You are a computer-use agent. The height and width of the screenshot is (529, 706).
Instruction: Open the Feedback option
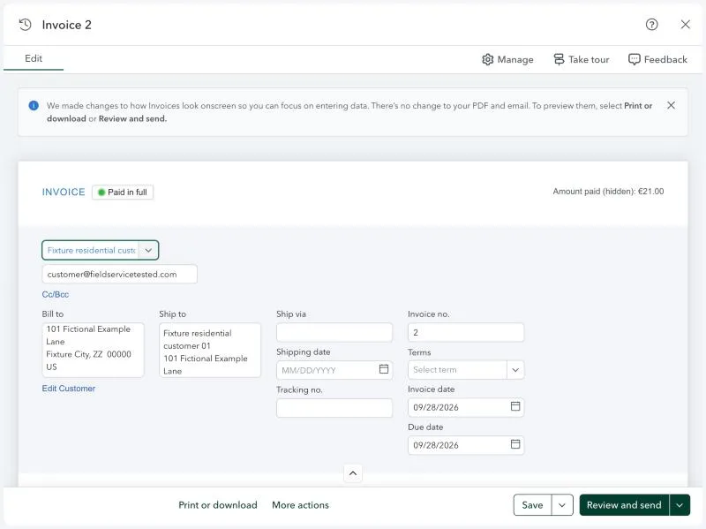point(657,59)
